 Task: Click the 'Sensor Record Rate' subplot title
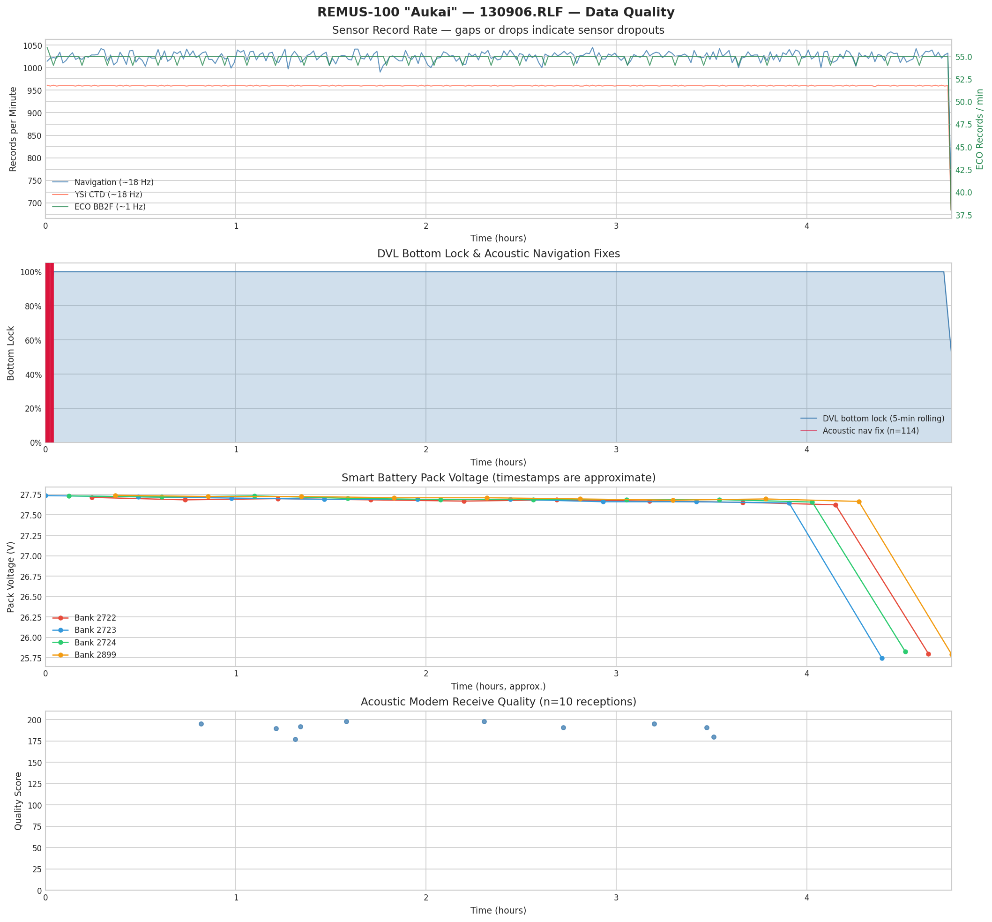tap(498, 30)
